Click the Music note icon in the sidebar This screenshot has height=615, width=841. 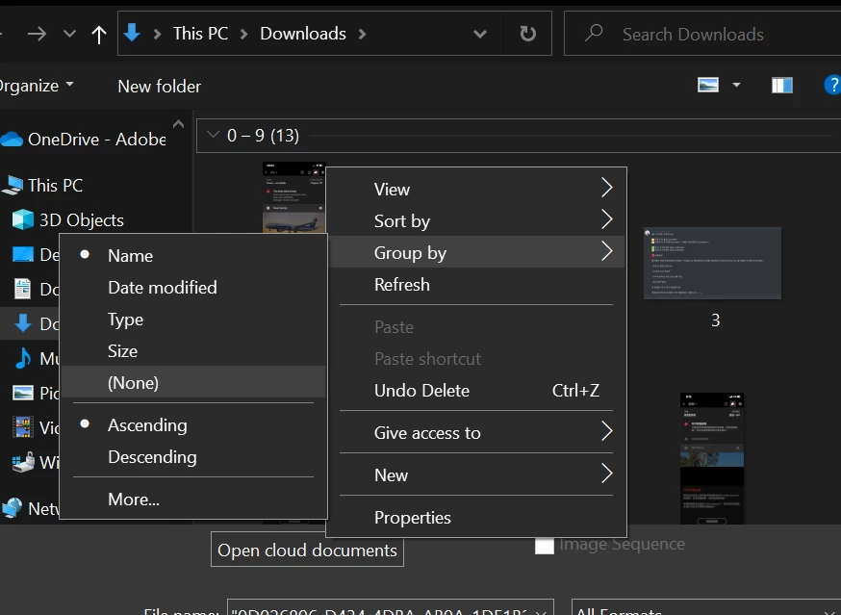pyautogui.click(x=23, y=358)
